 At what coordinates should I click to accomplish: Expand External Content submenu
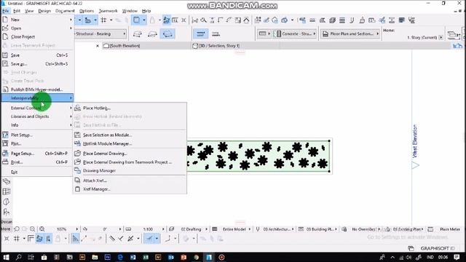37,108
